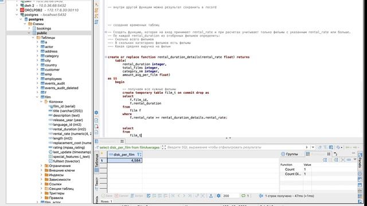
Task: Expand the bookings schema
Action: [29, 28]
